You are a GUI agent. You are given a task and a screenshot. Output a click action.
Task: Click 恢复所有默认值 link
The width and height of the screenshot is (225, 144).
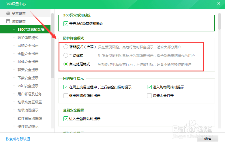(18, 139)
